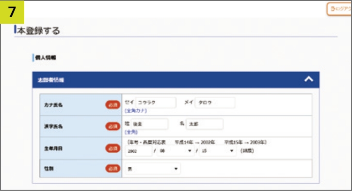Click the 必須 badge beside 漢字氏名
Screen dimensions: 352x191
(113, 126)
